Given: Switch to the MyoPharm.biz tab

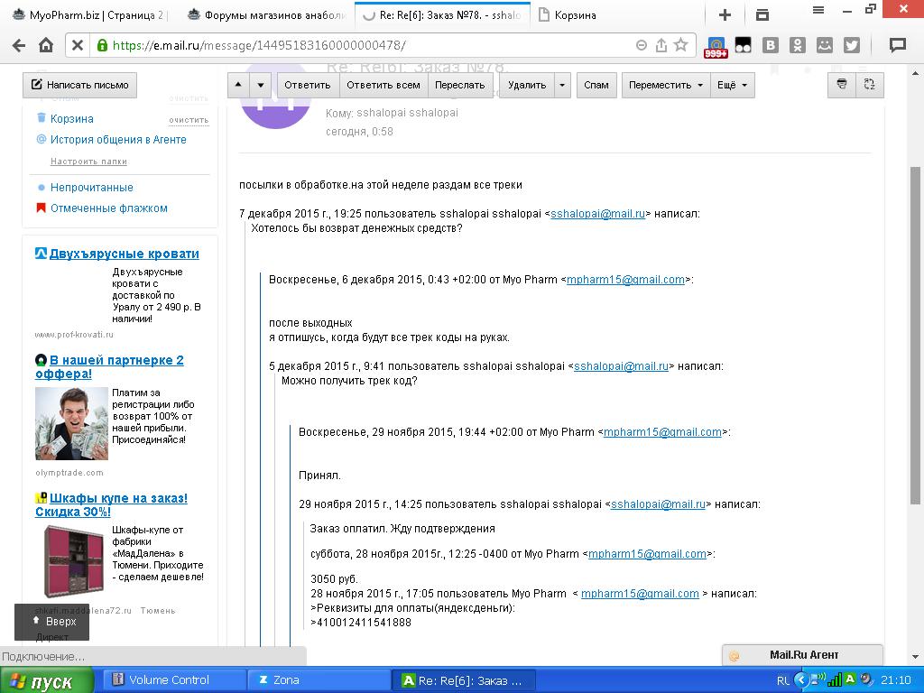Looking at the screenshot, I should pos(88,15).
